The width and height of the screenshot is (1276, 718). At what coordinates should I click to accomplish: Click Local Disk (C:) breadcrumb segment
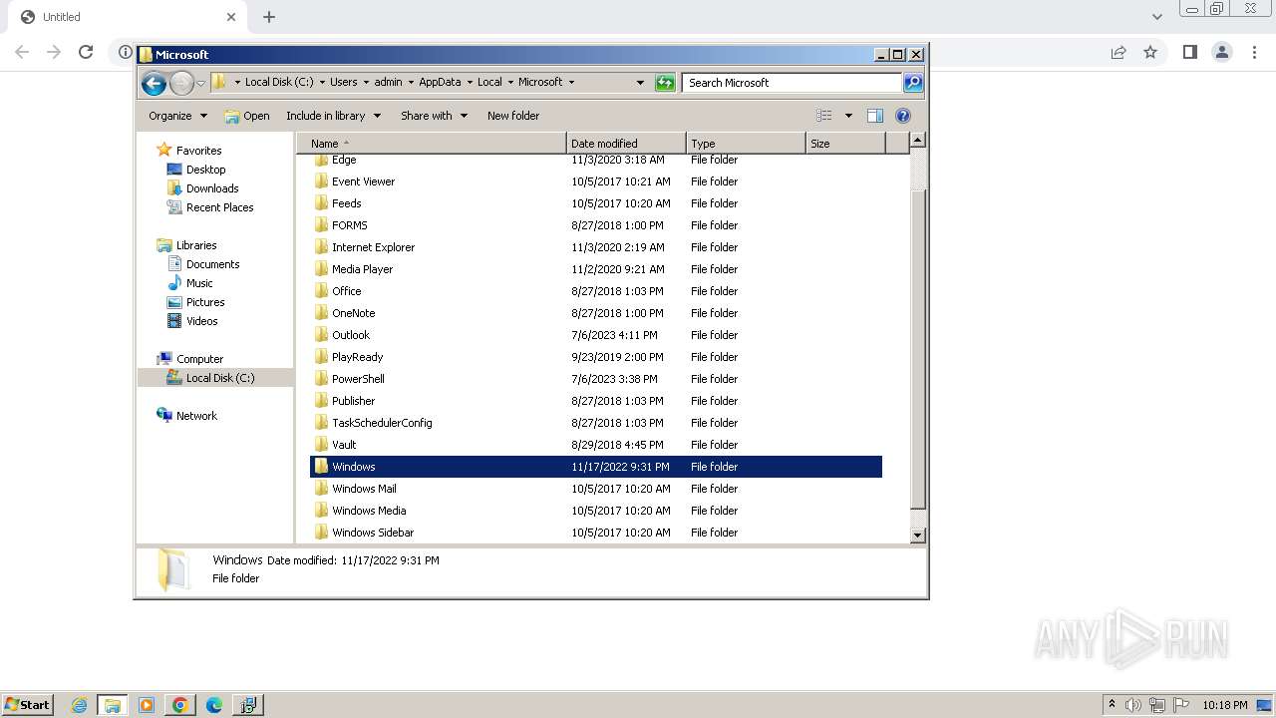coord(279,82)
